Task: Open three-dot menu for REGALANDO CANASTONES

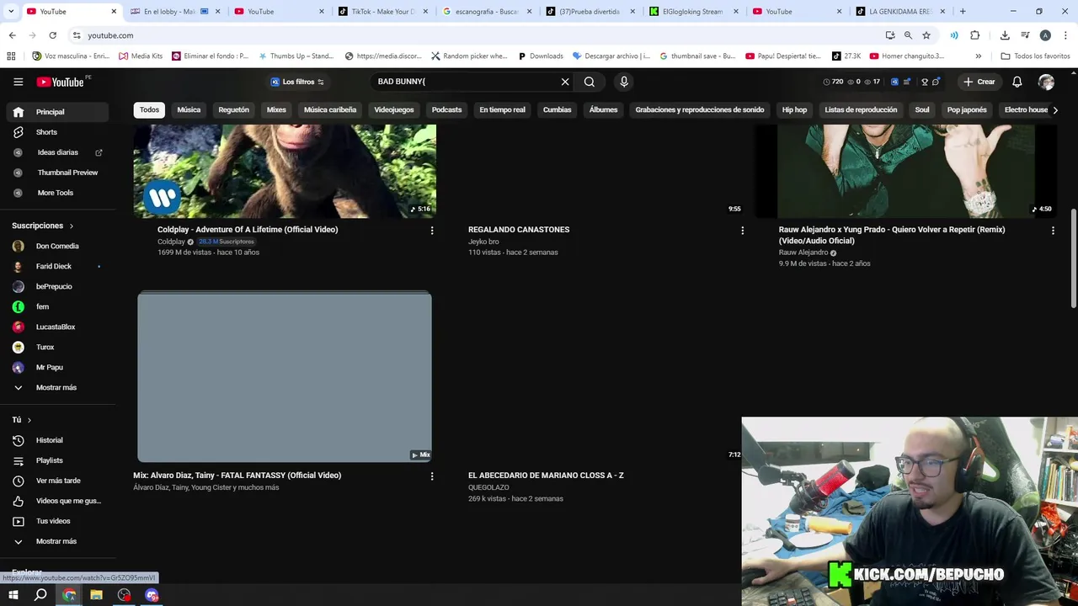Action: pyautogui.click(x=742, y=230)
